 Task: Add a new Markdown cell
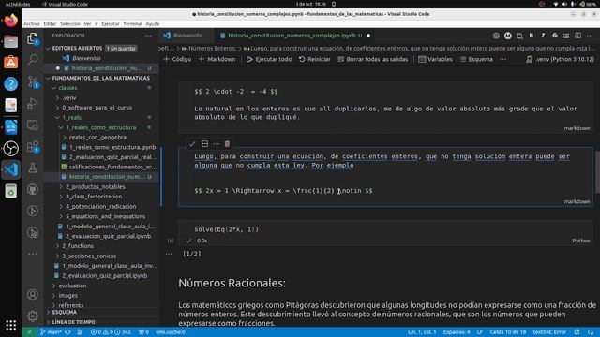(x=217, y=59)
